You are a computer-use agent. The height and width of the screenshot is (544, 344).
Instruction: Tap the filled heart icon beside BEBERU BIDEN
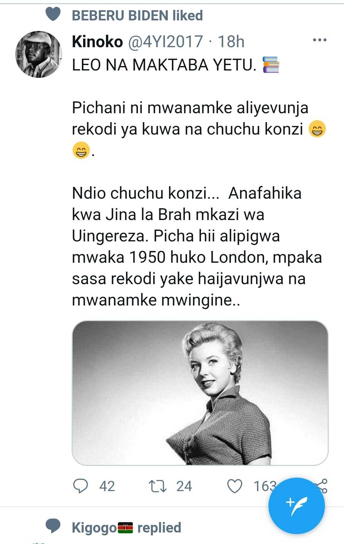click(x=53, y=14)
